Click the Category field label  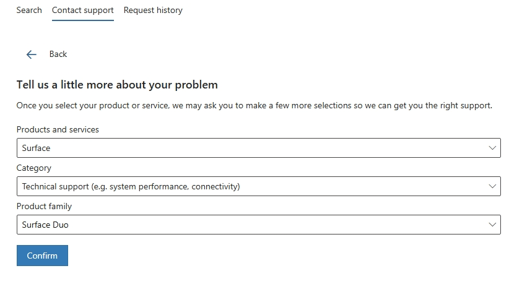pos(34,168)
